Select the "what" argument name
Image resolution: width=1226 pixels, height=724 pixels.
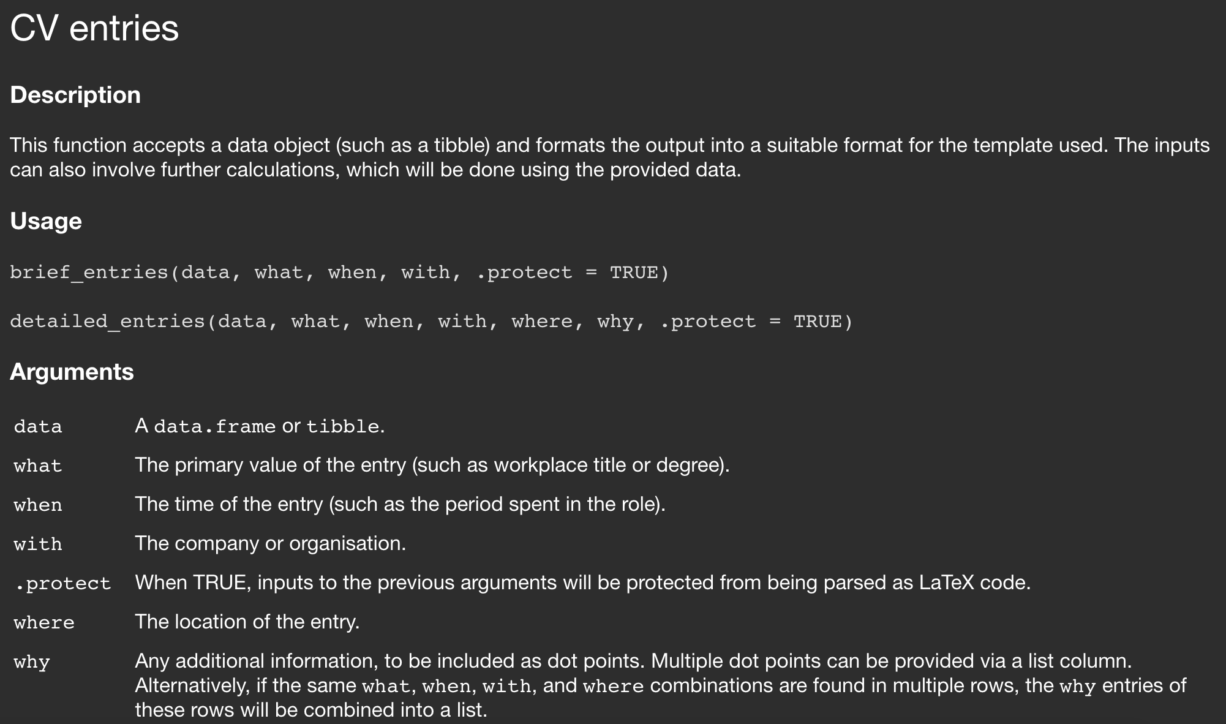coord(38,466)
